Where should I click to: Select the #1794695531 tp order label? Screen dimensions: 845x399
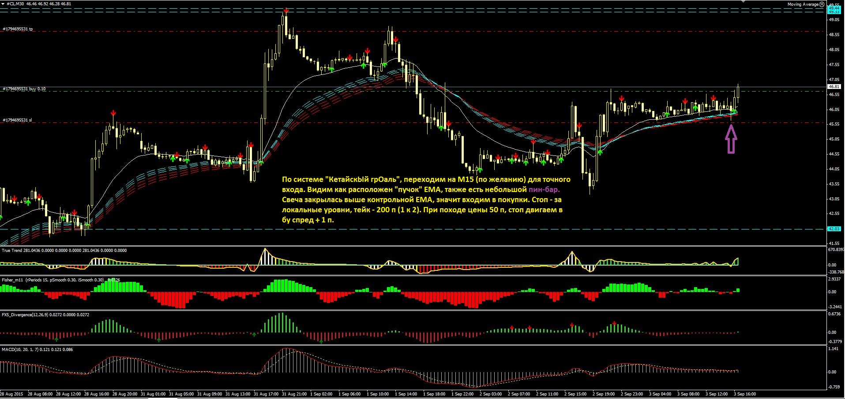(x=18, y=29)
